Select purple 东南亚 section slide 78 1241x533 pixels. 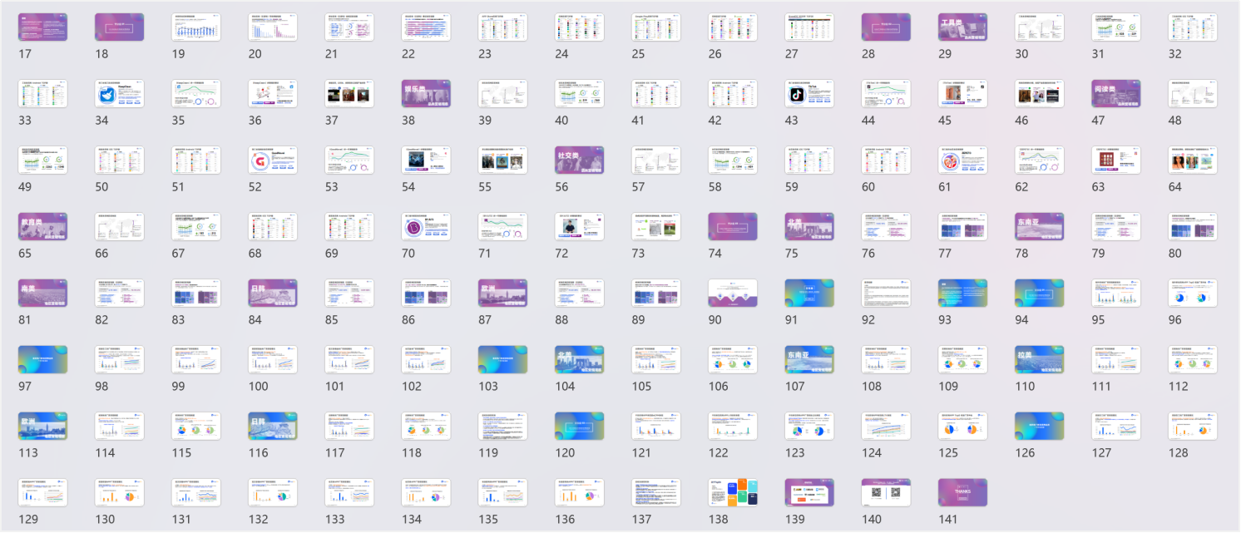pyautogui.click(x=1039, y=227)
